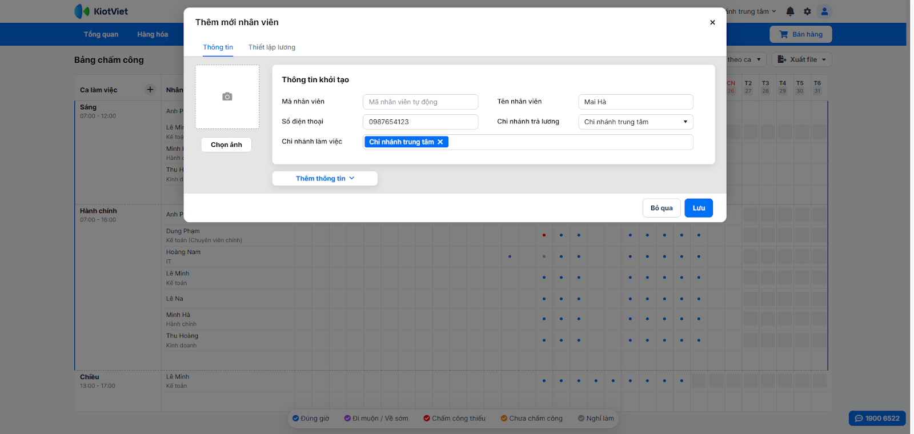
Task: Open the 1900 6522 support chat
Action: tap(877, 419)
